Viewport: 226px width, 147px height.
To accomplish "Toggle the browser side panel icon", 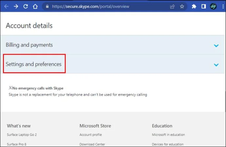I will pos(204,6).
